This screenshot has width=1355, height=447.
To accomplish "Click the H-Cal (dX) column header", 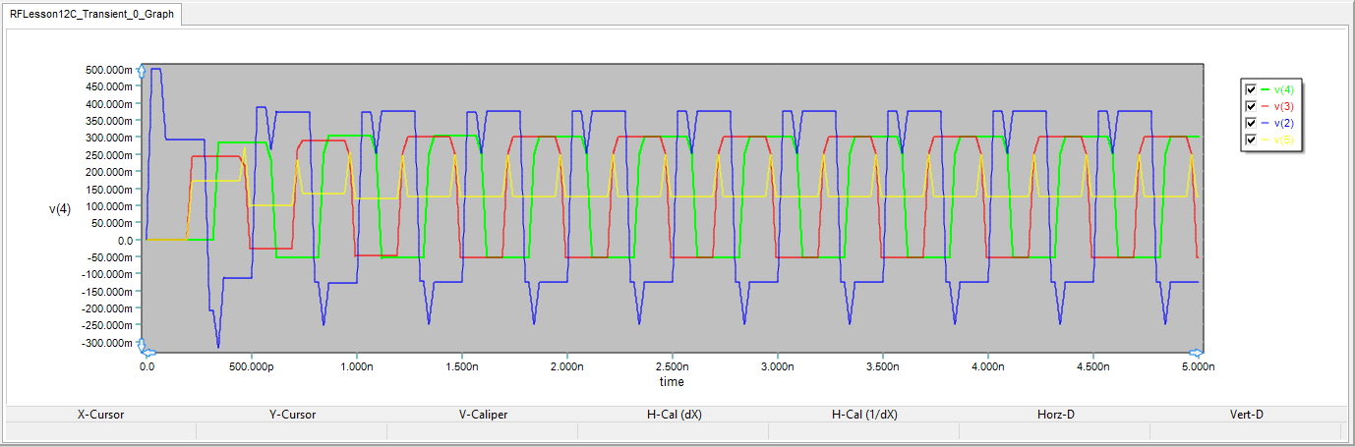I will (x=674, y=415).
